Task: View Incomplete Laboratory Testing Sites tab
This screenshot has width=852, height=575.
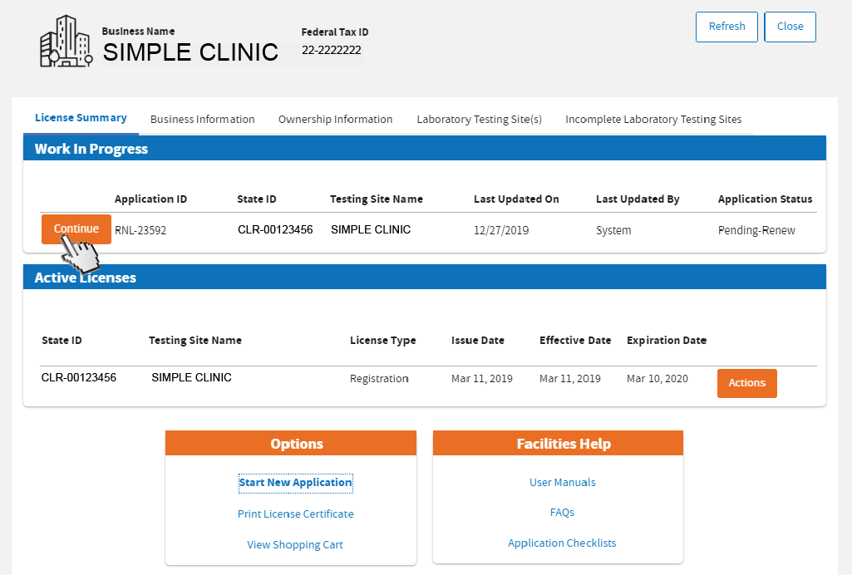Action: [x=653, y=120]
